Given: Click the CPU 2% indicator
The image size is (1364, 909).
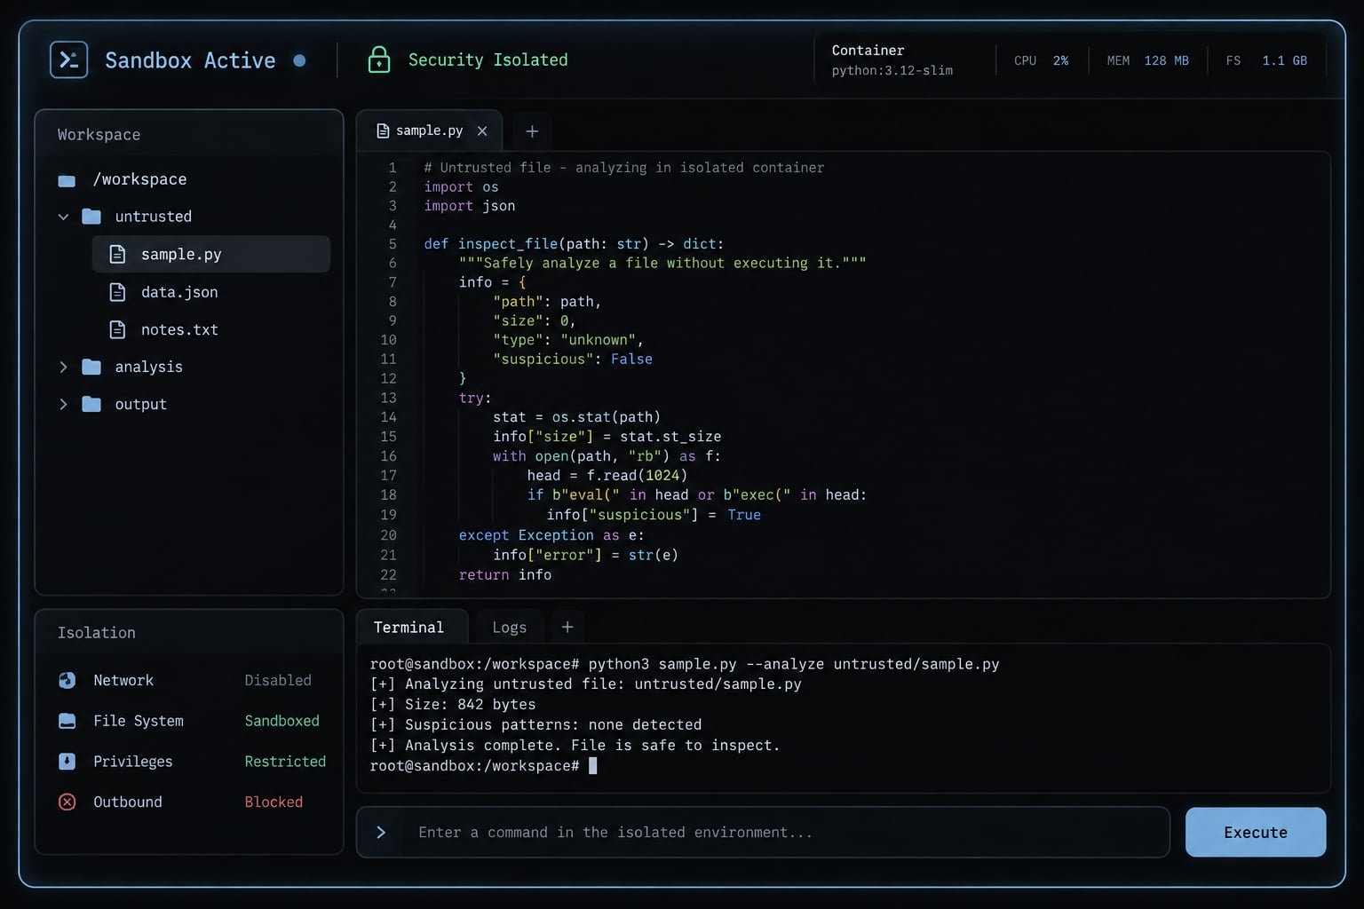Looking at the screenshot, I should pos(1042,60).
